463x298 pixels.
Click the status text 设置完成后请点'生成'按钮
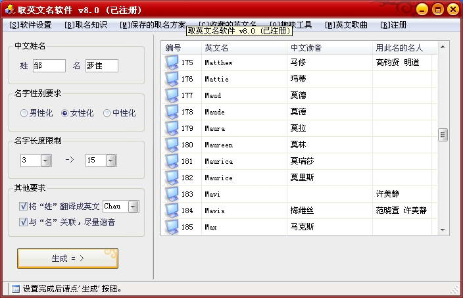coord(72,289)
